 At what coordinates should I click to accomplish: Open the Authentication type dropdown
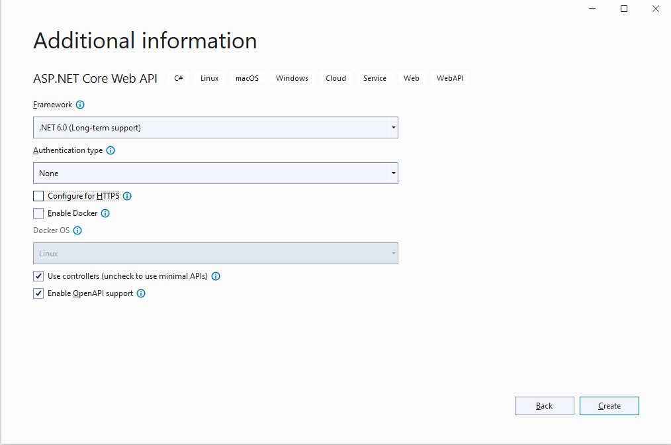pyautogui.click(x=216, y=173)
